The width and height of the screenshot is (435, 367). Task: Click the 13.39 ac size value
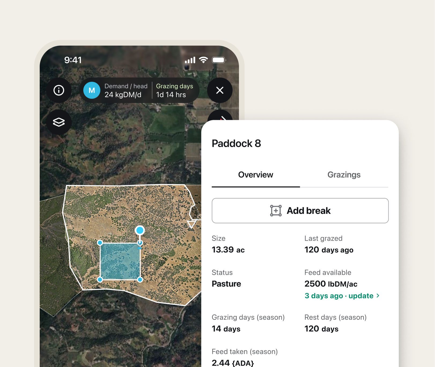click(x=228, y=250)
